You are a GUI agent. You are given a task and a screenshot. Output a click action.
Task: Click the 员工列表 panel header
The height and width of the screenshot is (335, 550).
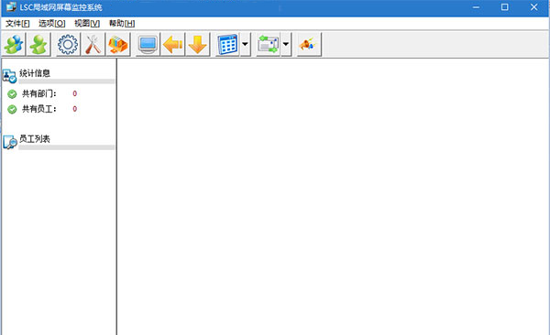tap(35, 139)
